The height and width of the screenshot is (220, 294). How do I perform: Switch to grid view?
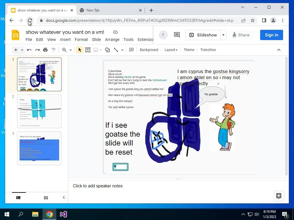(x=46, y=198)
